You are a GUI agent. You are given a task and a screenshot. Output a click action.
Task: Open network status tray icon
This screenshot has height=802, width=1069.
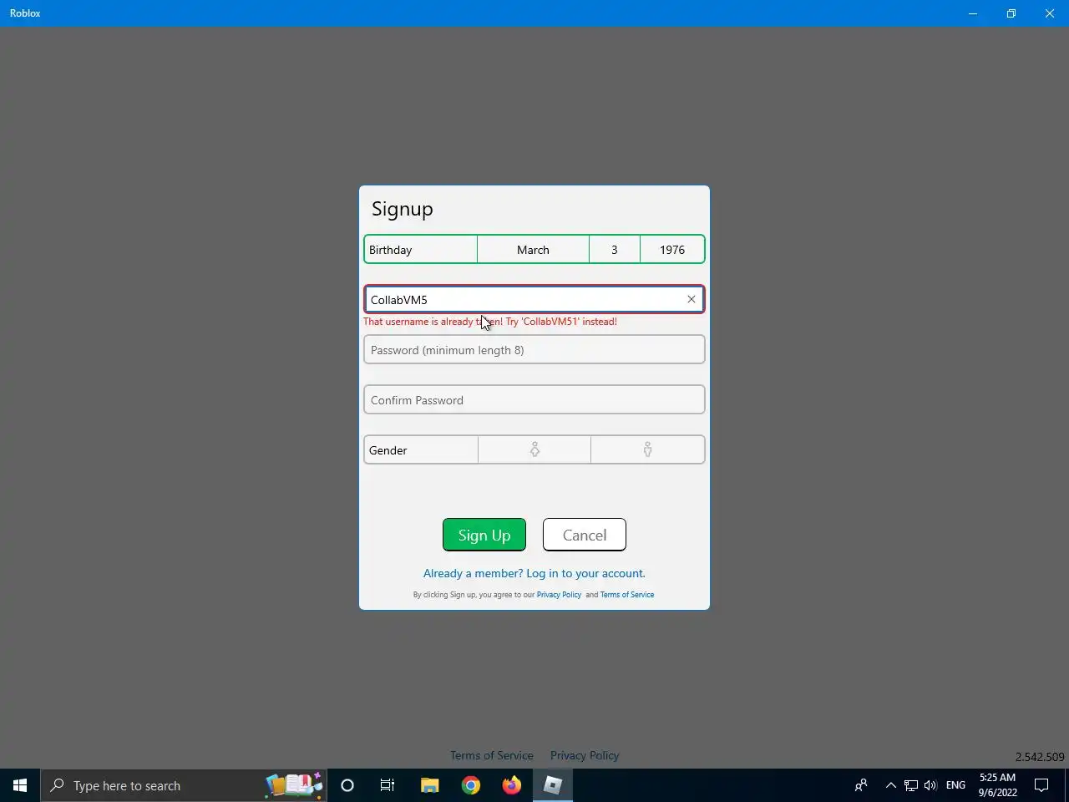point(911,785)
